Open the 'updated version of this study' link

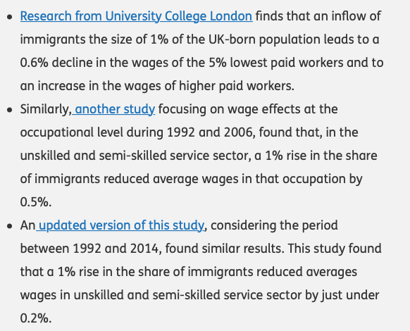pyautogui.click(x=121, y=225)
